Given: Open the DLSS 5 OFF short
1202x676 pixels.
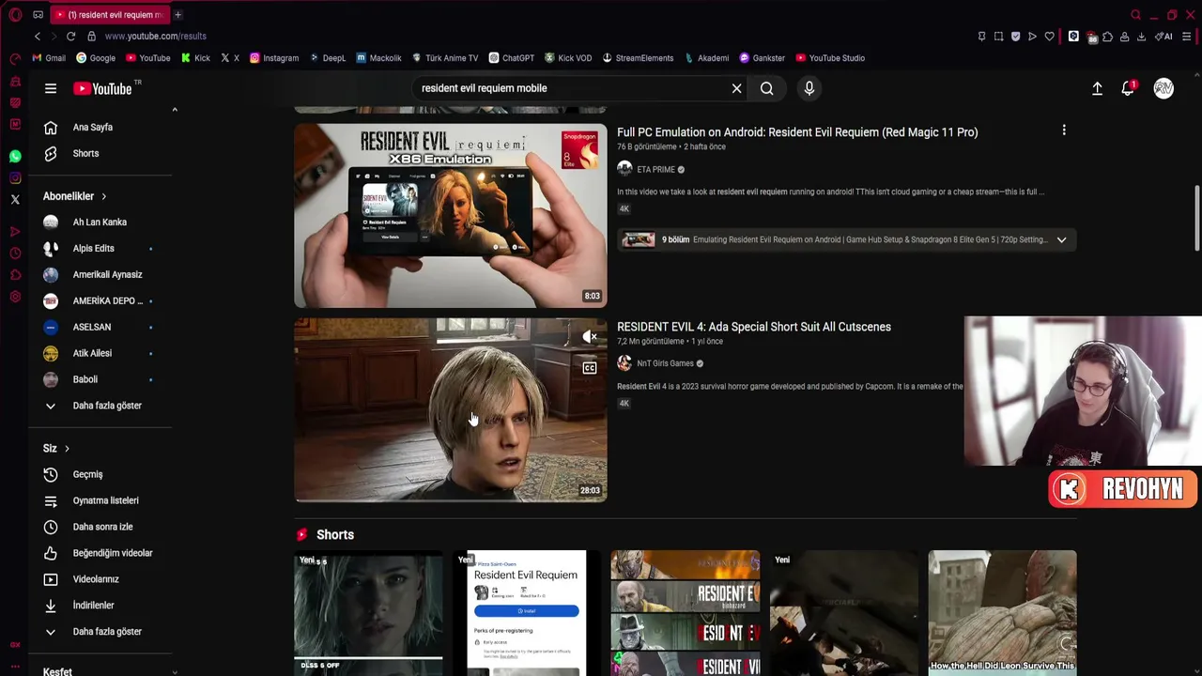Looking at the screenshot, I should click(368, 613).
